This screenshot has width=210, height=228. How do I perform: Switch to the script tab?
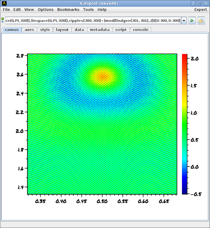121,30
